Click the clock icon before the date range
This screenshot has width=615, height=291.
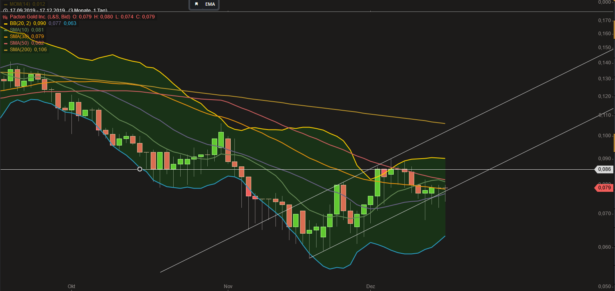point(5,10)
